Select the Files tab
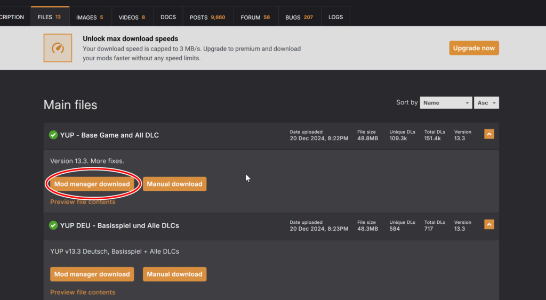 [49, 17]
